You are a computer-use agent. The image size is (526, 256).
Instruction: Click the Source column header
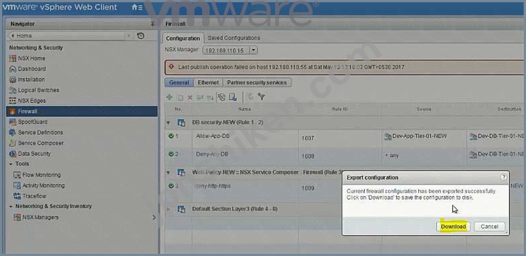pyautogui.click(x=424, y=109)
